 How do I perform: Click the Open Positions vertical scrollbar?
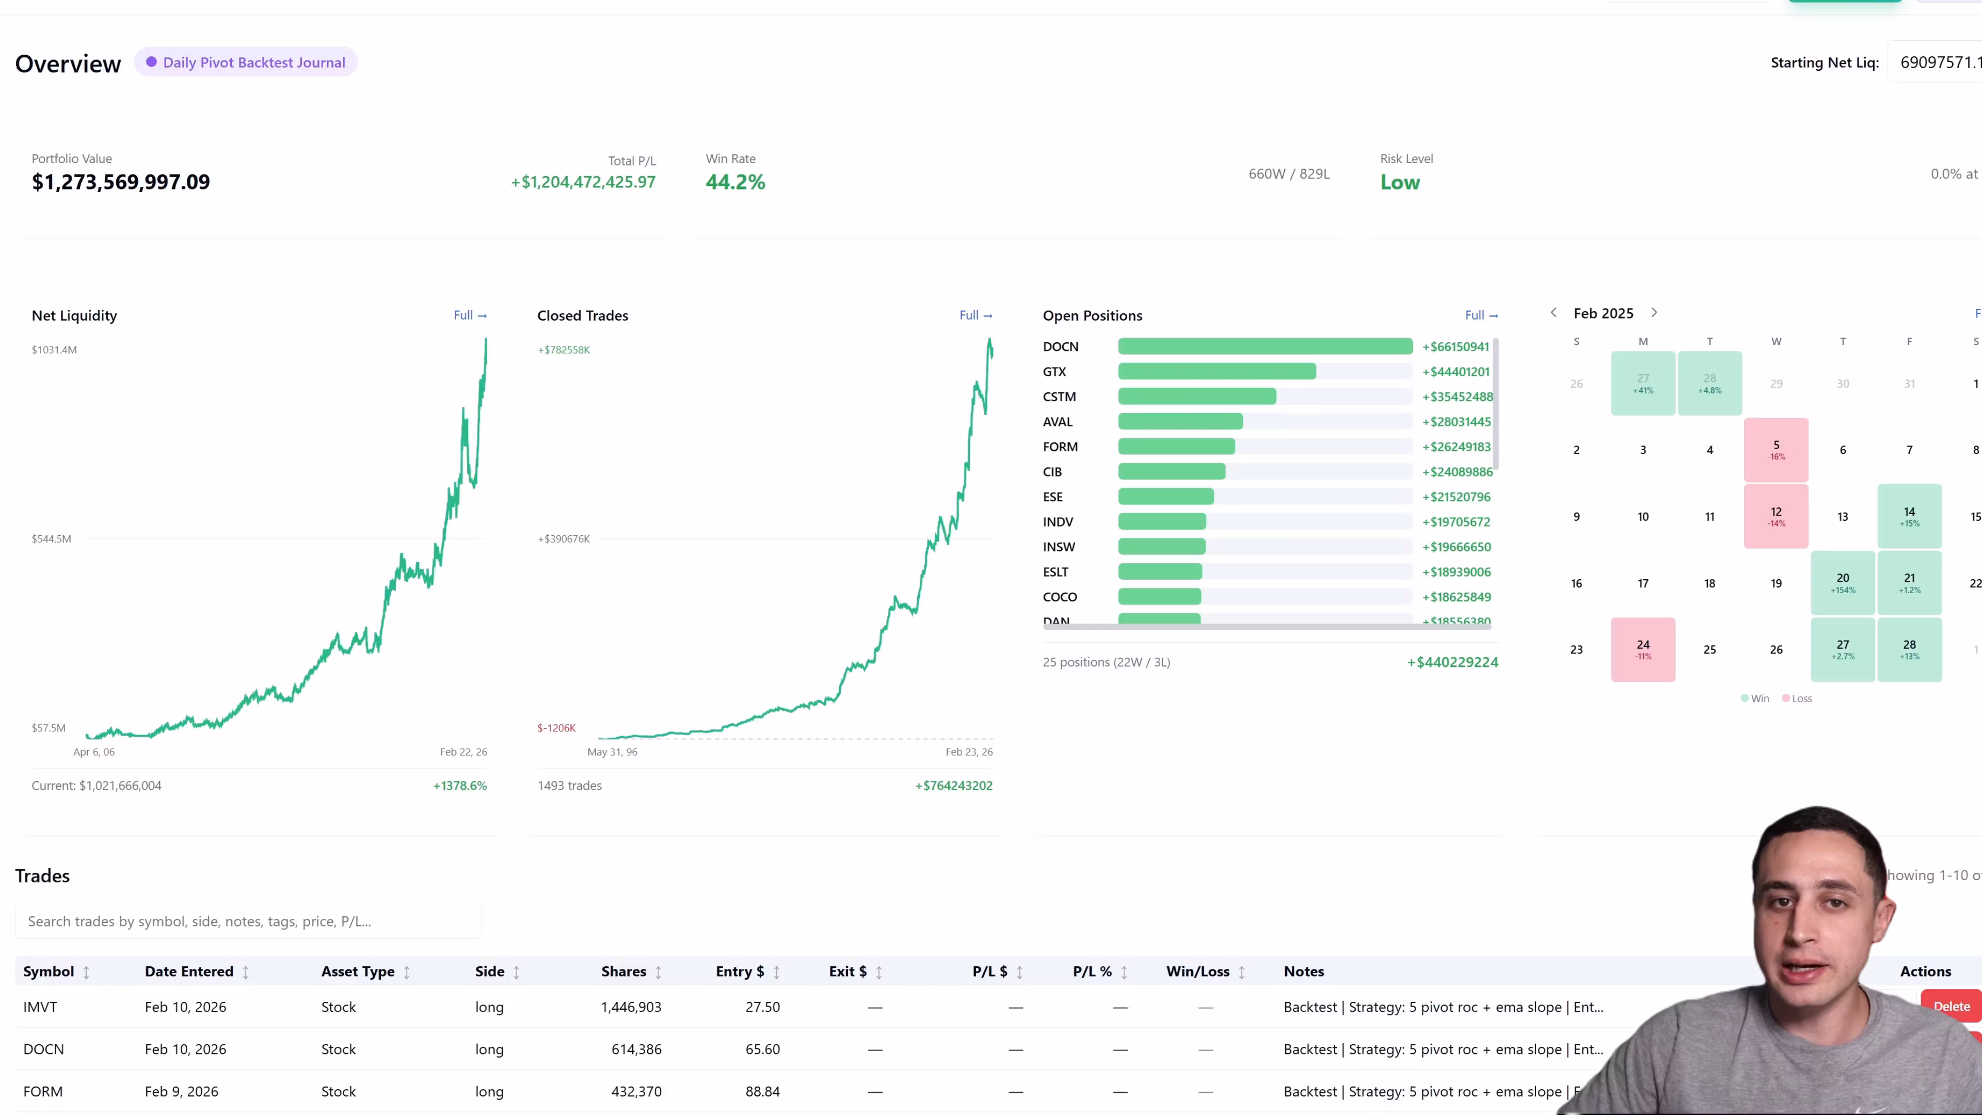(x=1495, y=404)
